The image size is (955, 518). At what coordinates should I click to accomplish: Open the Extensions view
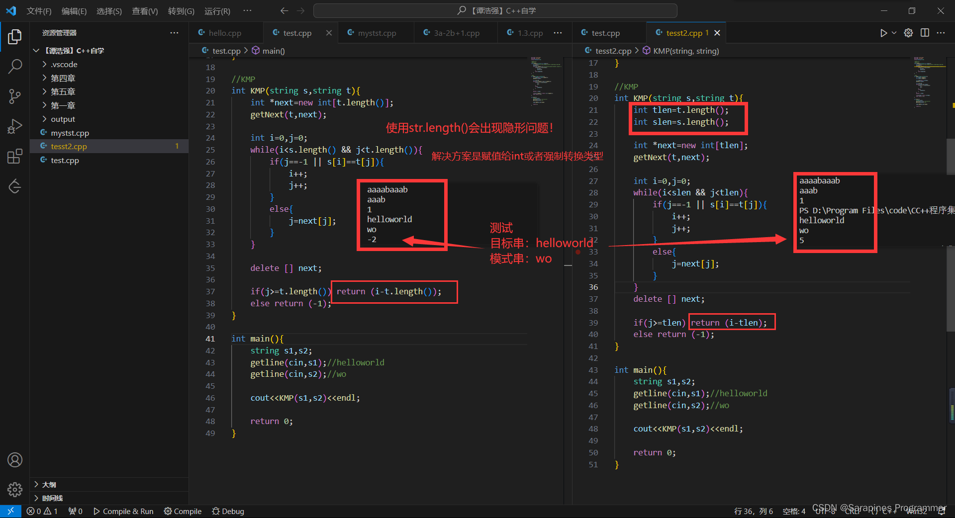pyautogui.click(x=15, y=156)
